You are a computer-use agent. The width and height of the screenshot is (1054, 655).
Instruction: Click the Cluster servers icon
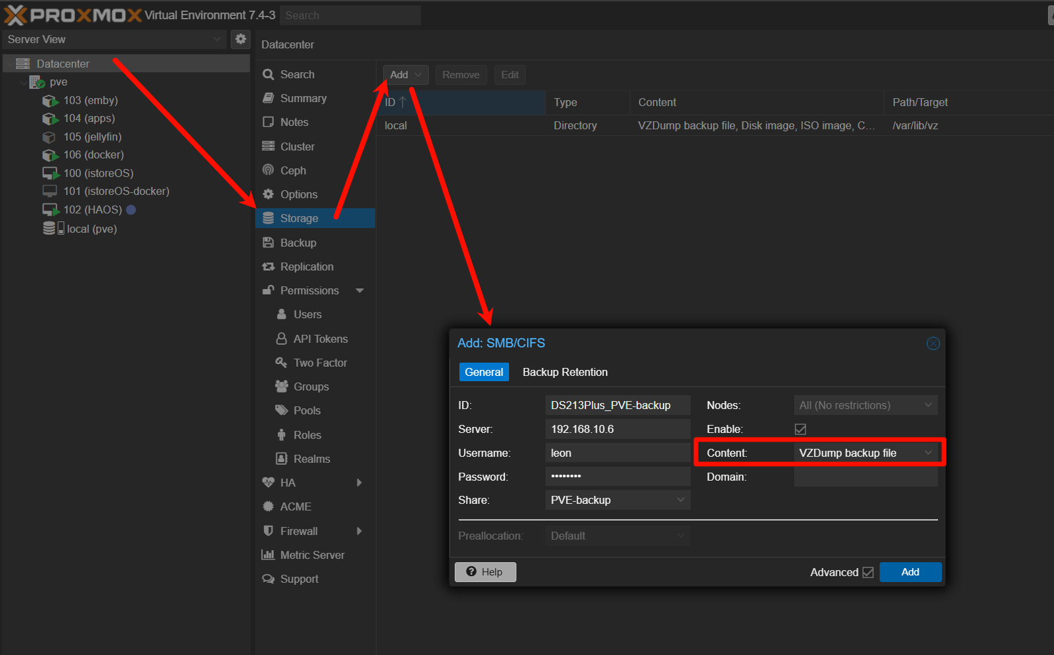[268, 147]
